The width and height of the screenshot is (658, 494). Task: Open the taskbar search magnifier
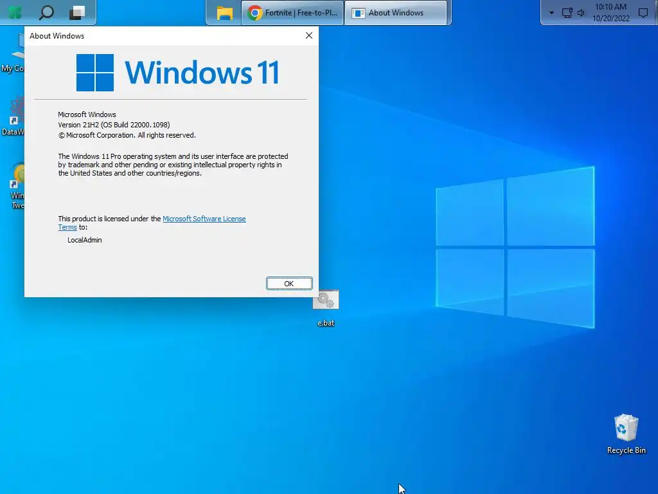coord(46,13)
